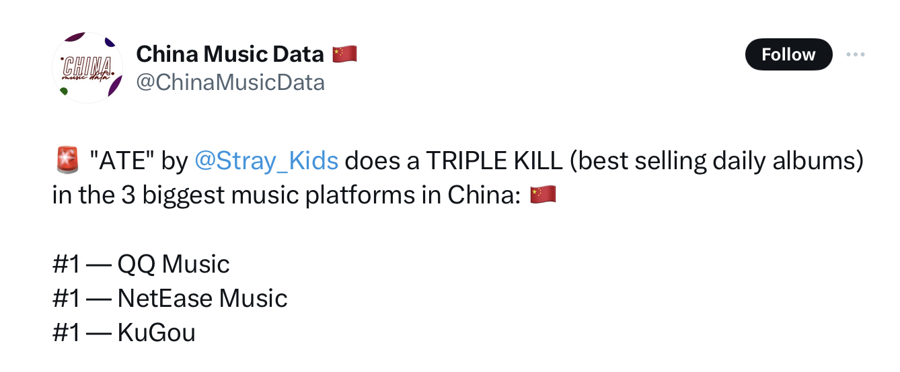Click the word 'KuGou' in the last line
900x372 pixels.
[157, 332]
